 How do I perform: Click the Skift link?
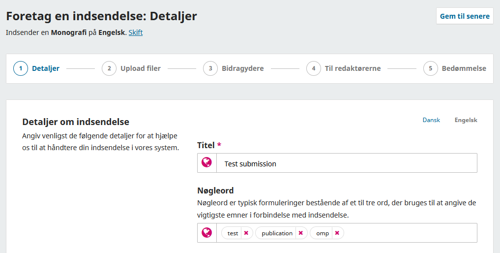(136, 32)
